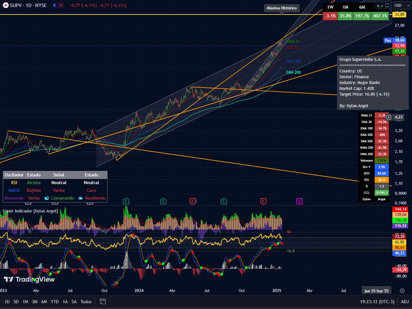Click the yellow 33,85 price label
412x309 pixels.
tap(399, 14)
